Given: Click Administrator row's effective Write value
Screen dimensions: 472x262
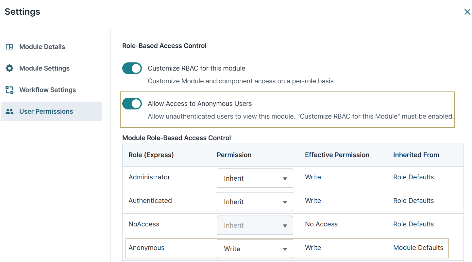Looking at the screenshot, I should point(313,177).
